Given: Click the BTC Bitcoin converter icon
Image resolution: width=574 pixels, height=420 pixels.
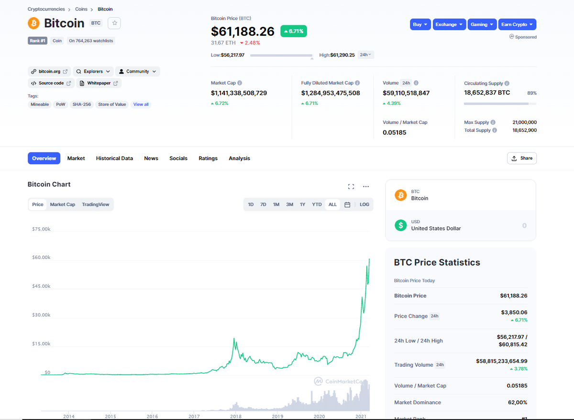Looking at the screenshot, I should 400,195.
